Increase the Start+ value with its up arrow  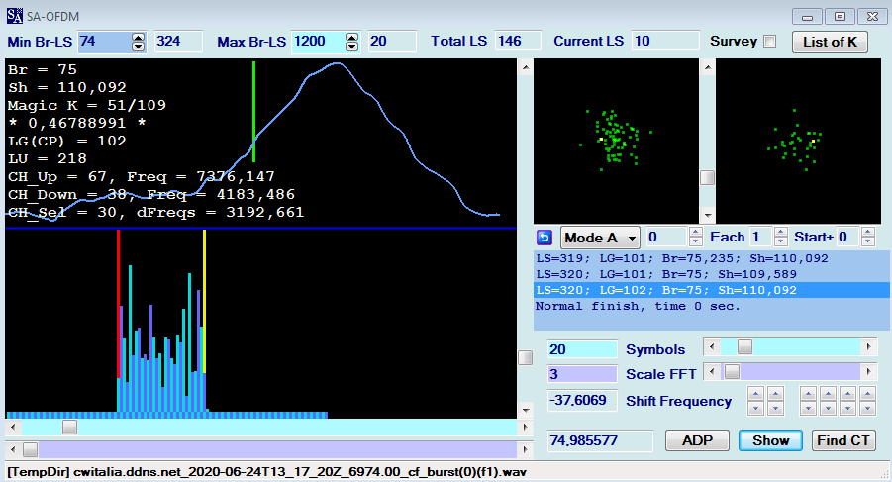click(x=867, y=232)
